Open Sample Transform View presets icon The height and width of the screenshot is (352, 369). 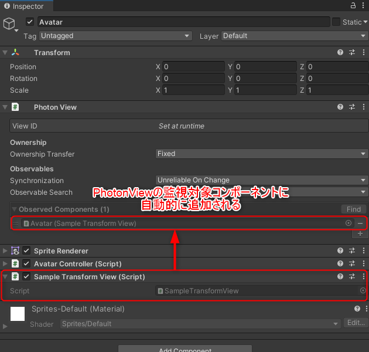point(352,276)
